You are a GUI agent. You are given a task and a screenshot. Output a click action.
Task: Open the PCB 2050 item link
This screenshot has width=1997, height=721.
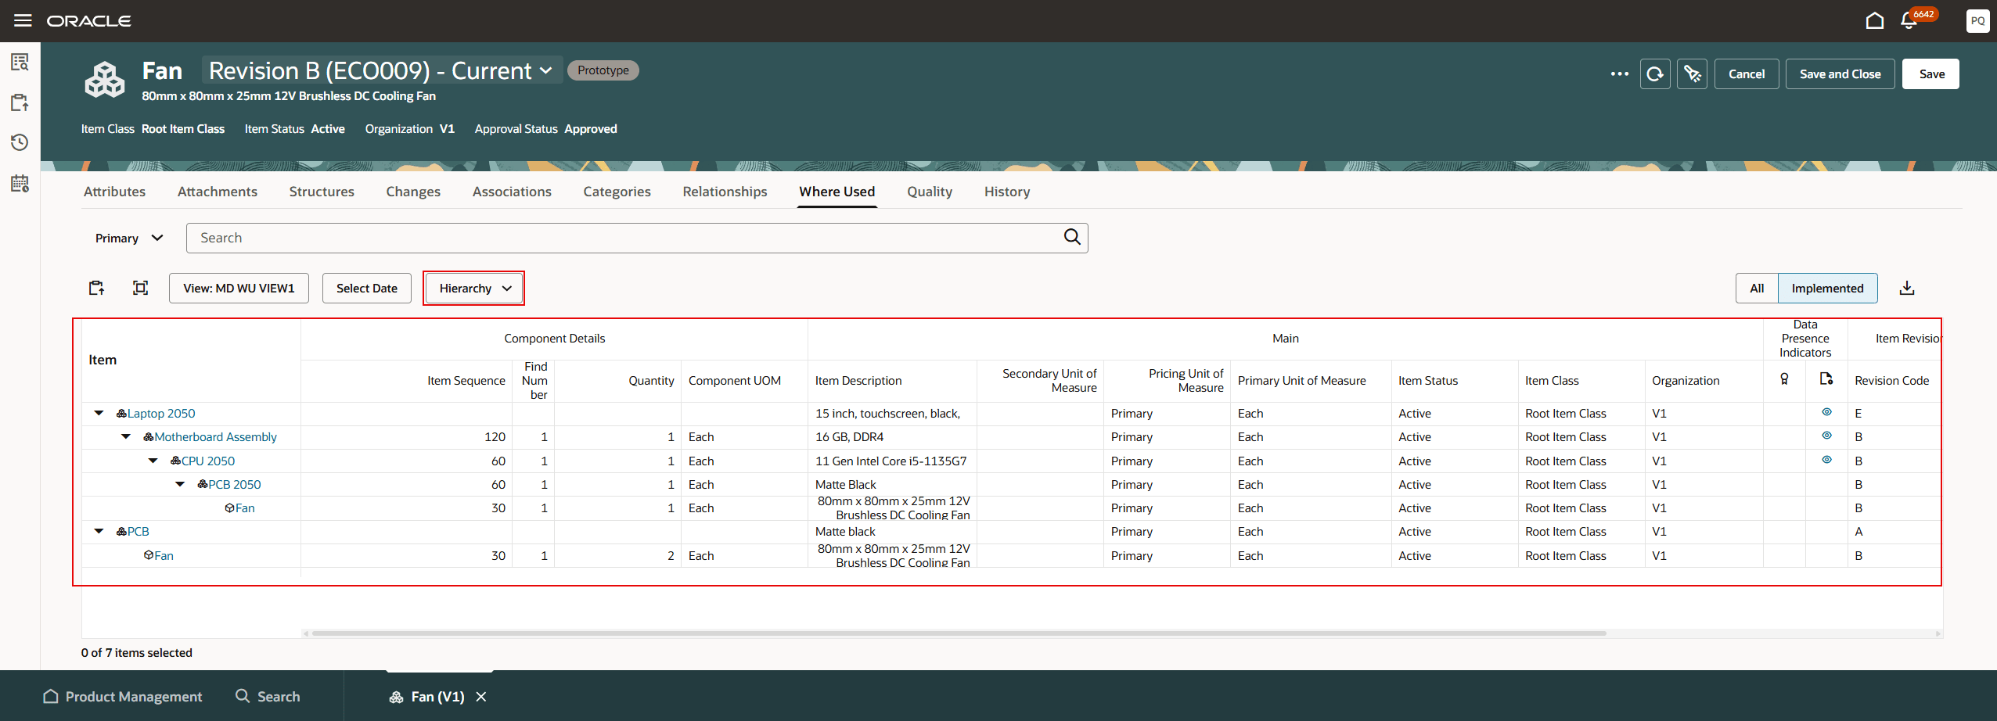(235, 484)
